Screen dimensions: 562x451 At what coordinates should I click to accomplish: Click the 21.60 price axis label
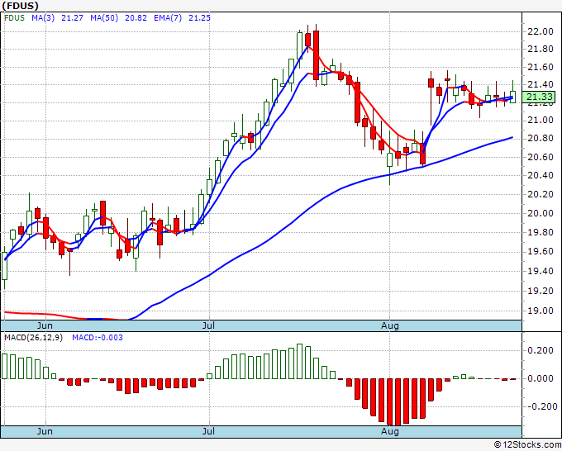click(541, 68)
